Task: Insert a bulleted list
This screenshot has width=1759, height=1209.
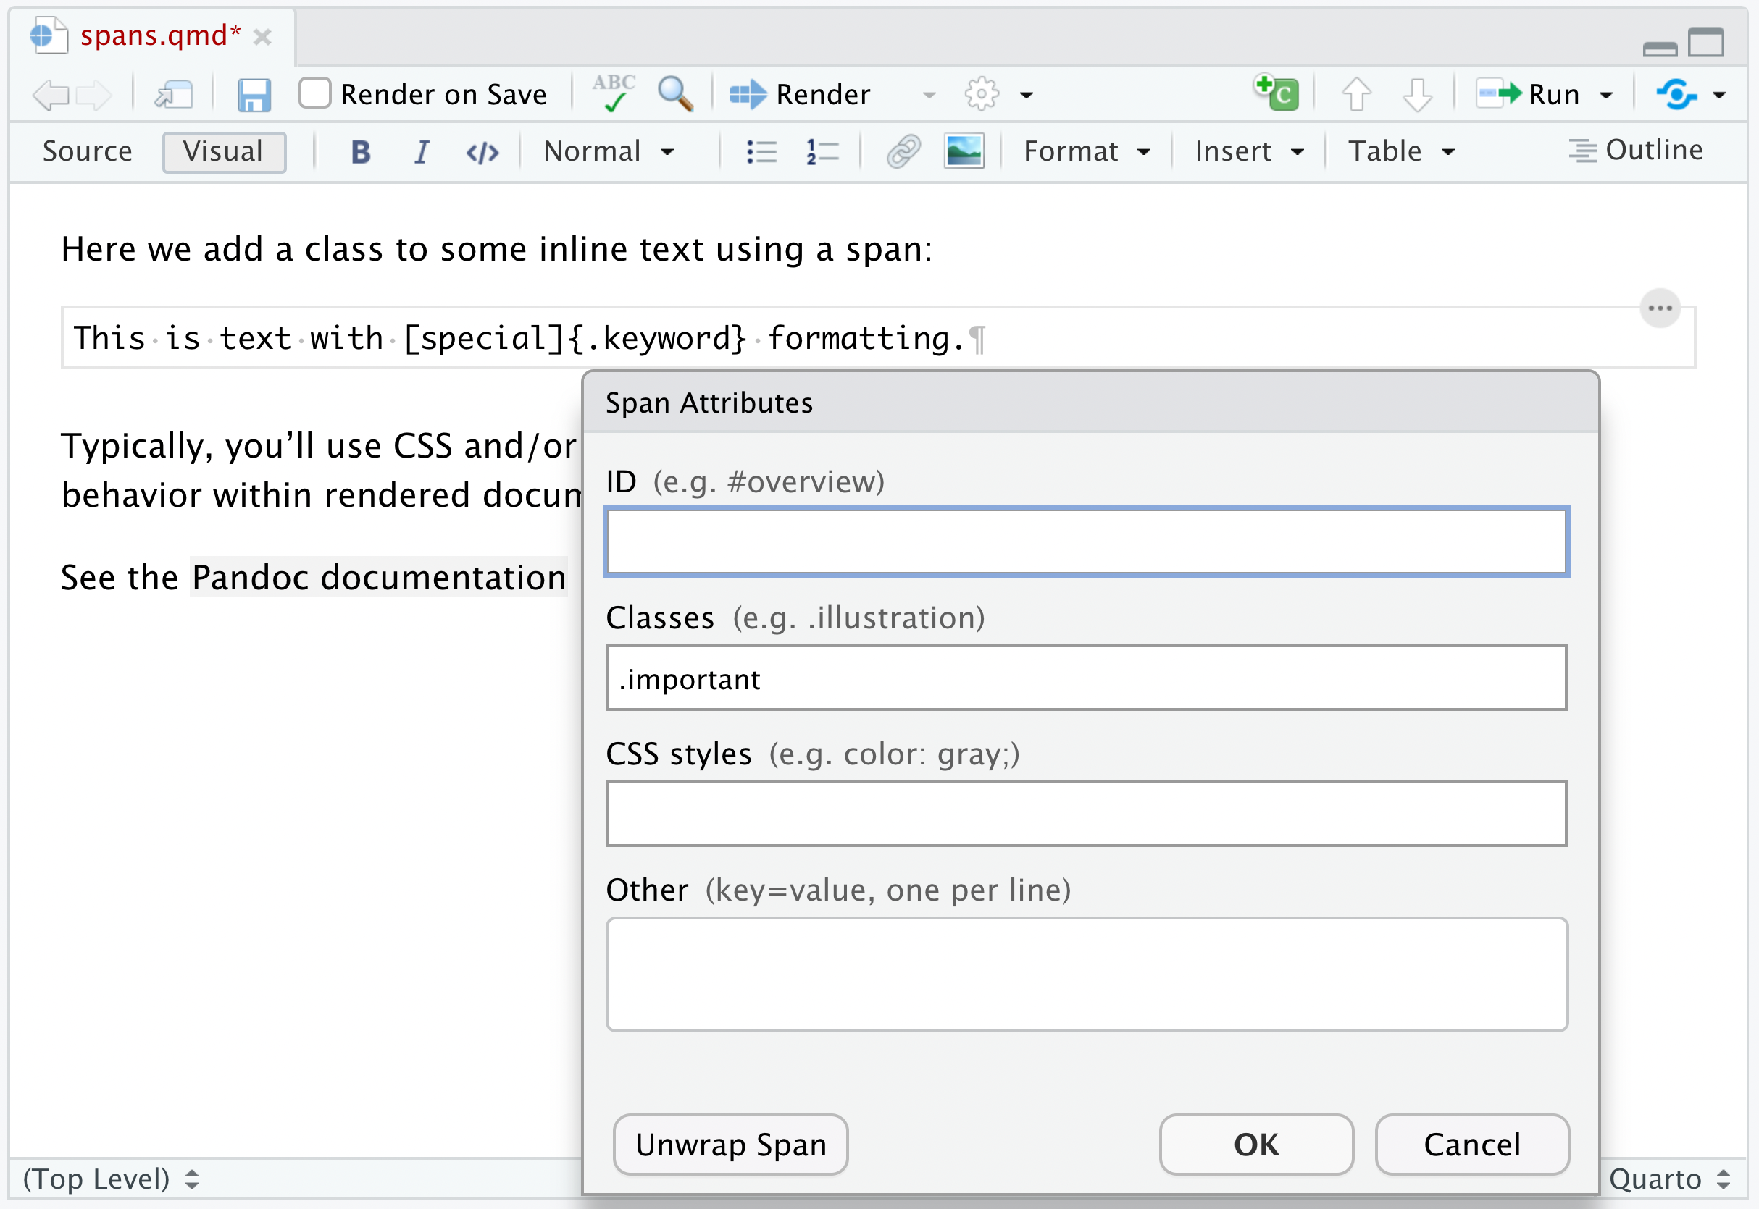Action: [x=761, y=151]
